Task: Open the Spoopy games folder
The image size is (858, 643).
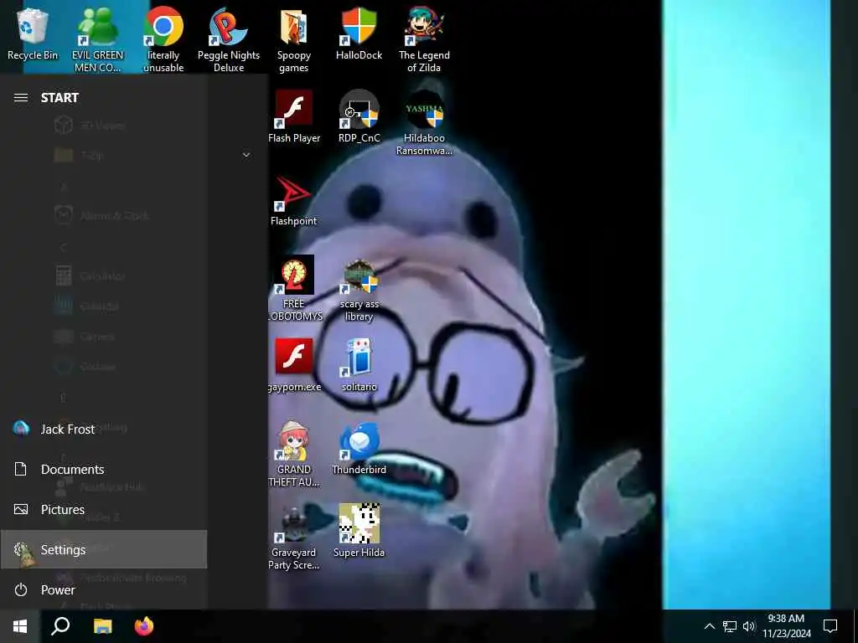Action: [294, 39]
